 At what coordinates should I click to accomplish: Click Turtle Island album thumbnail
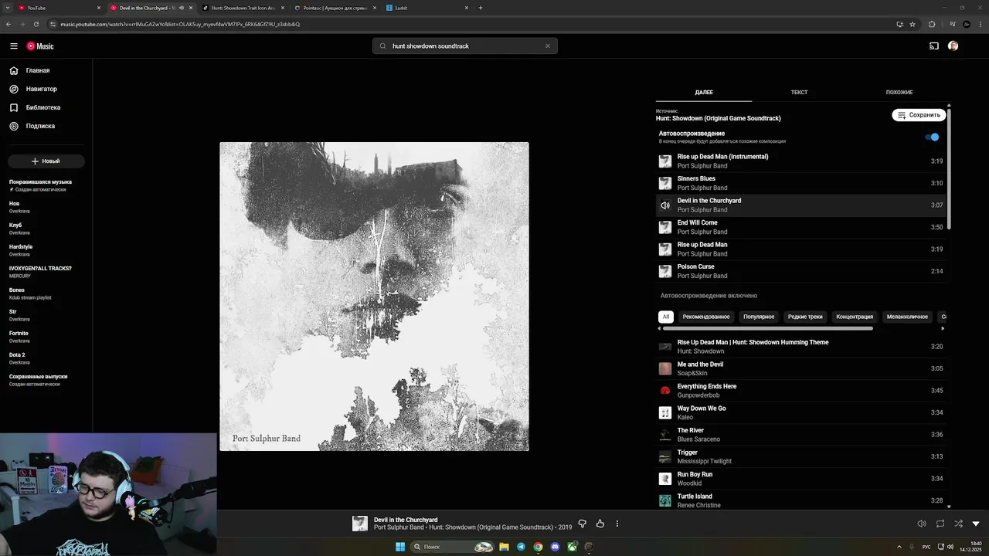(x=665, y=500)
